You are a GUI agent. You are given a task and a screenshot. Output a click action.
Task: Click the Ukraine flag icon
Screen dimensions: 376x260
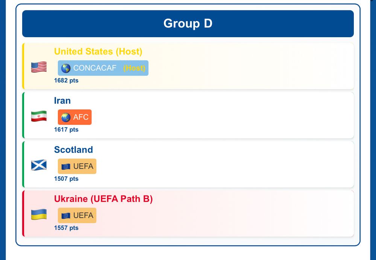[38, 213]
